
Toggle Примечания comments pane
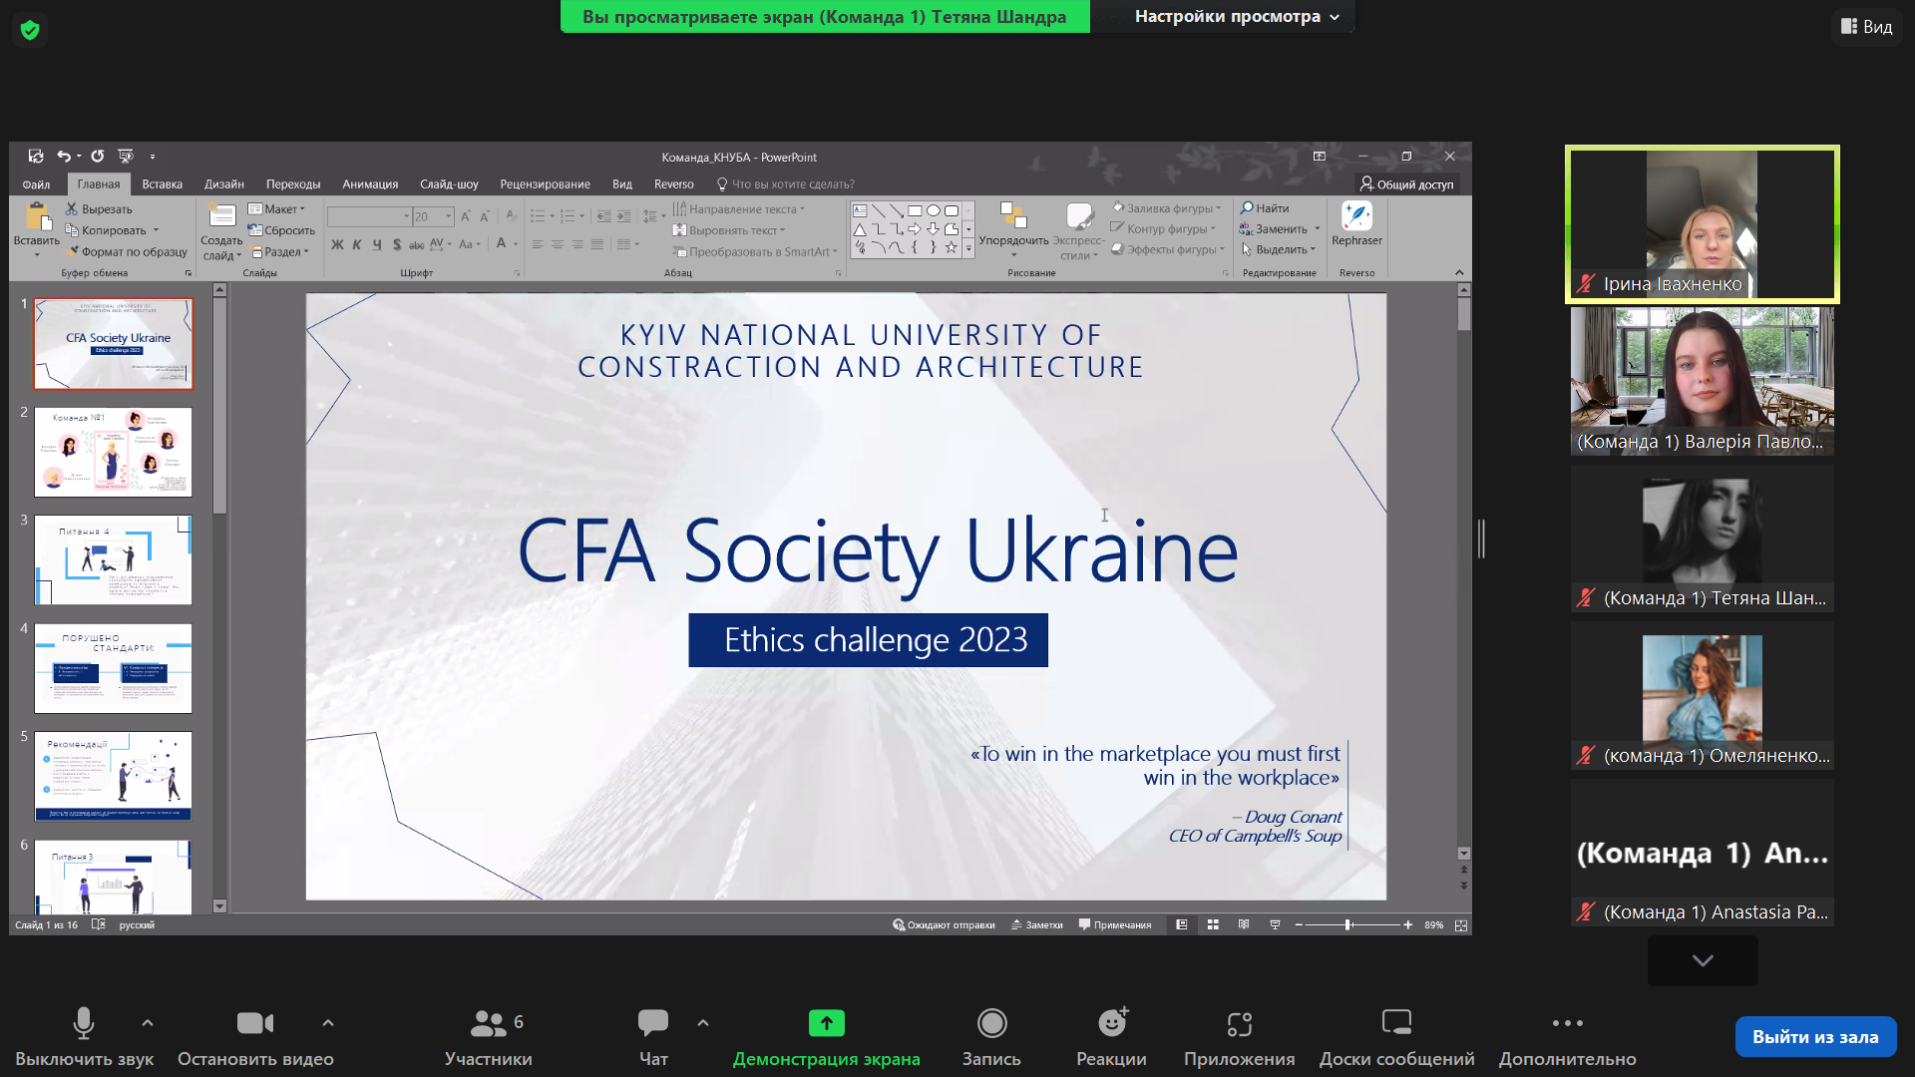pos(1115,925)
